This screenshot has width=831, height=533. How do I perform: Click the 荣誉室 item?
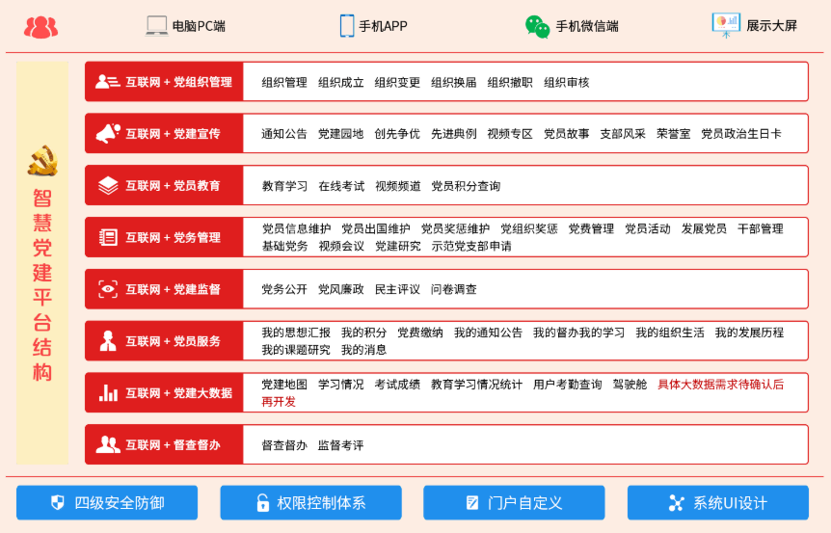(674, 134)
